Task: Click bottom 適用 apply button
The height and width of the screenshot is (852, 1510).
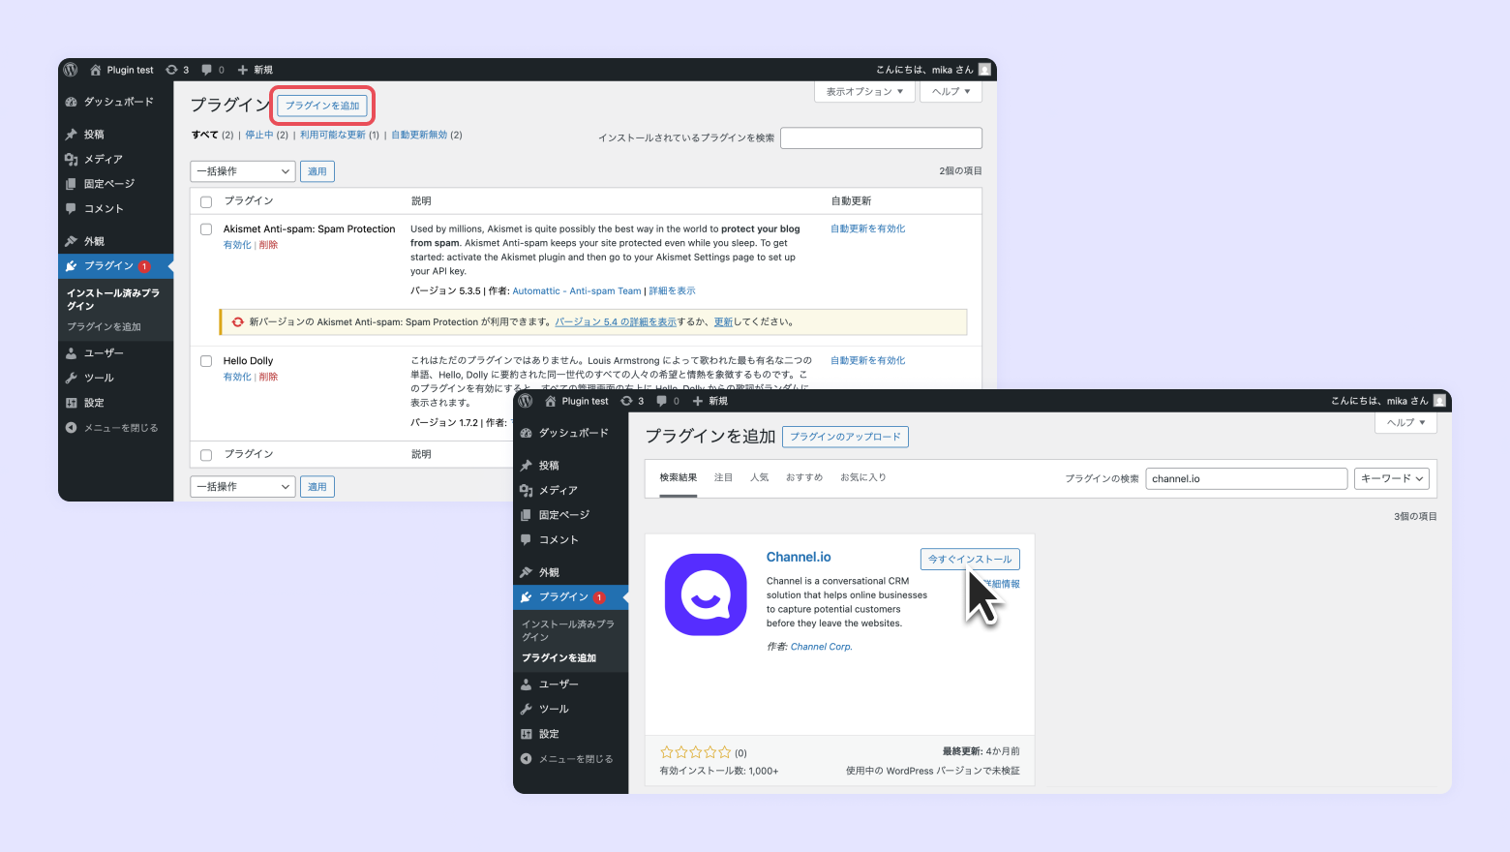Action: coord(317,486)
